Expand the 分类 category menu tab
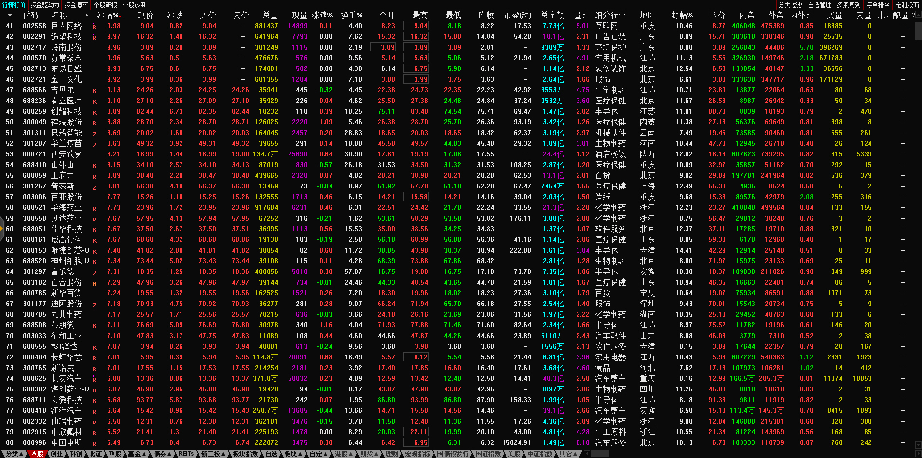This screenshot has height=458, width=922. coord(14,454)
